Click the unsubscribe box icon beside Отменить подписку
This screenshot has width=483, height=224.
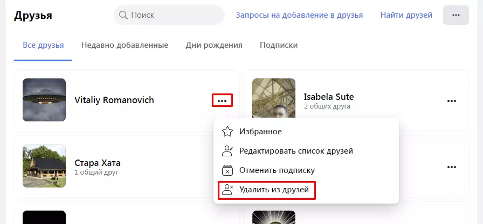point(227,170)
